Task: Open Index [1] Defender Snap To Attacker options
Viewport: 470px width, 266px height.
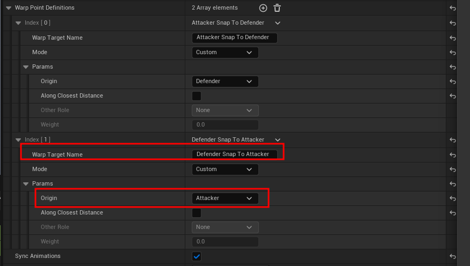Action: point(278,140)
